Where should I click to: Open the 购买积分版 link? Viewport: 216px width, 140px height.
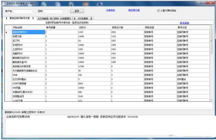click(x=134, y=10)
